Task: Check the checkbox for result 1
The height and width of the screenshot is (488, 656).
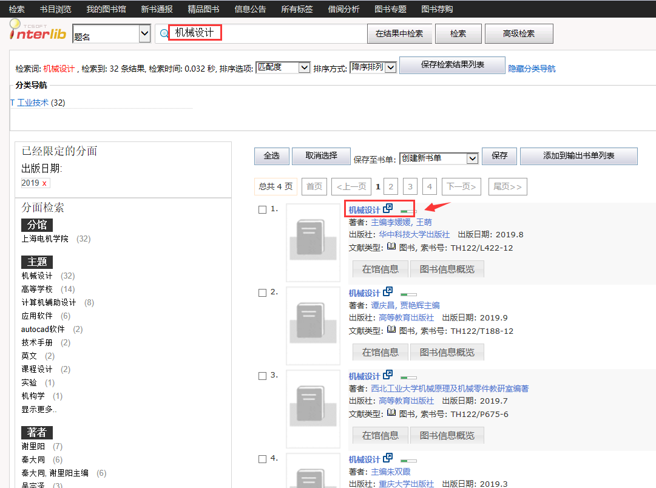Action: tap(262, 209)
